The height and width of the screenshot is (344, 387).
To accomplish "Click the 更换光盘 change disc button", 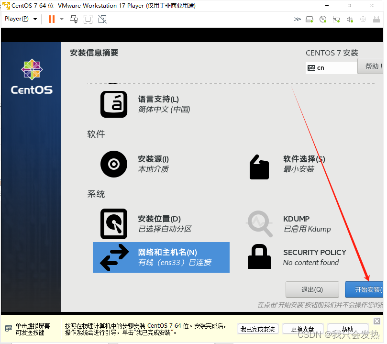I will pos(303,329).
